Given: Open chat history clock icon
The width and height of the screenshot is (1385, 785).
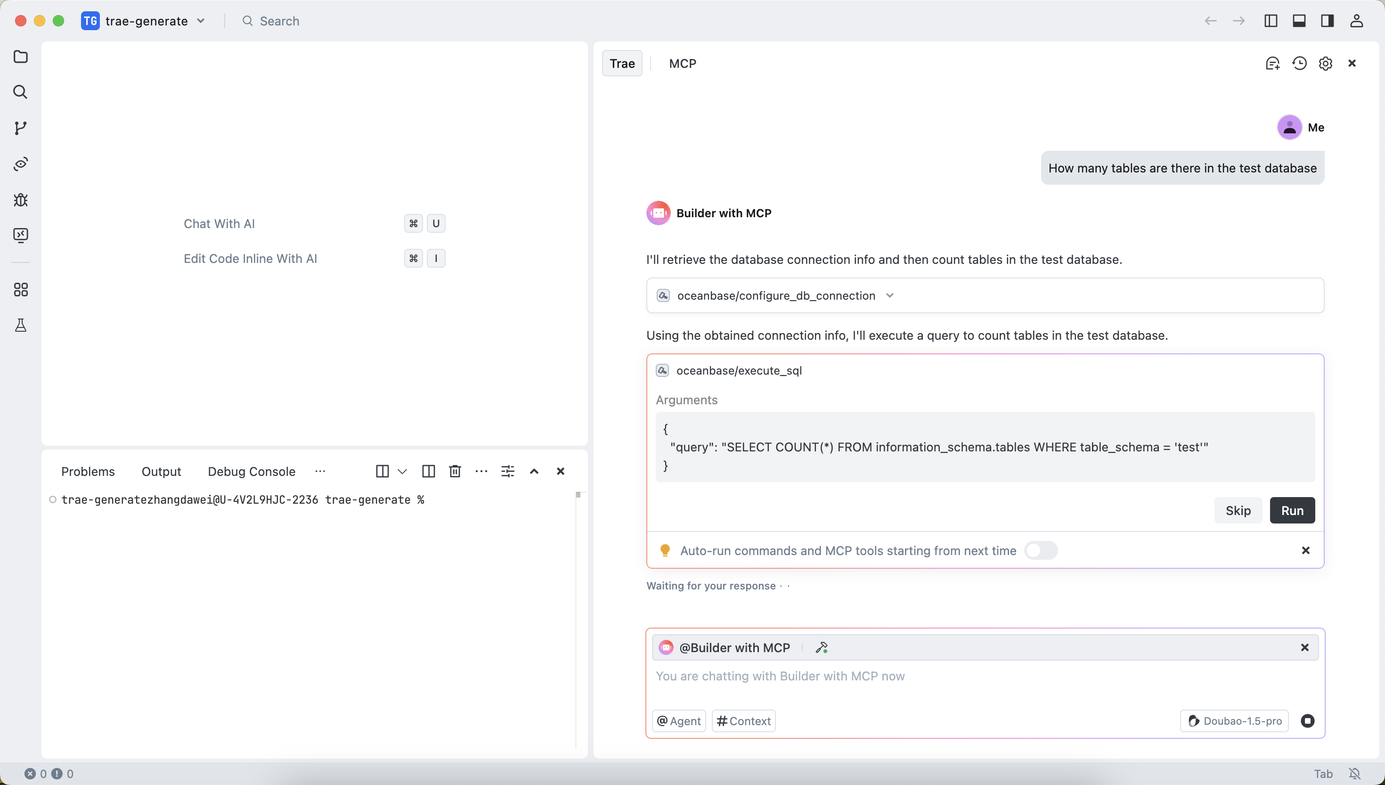Looking at the screenshot, I should pyautogui.click(x=1299, y=64).
